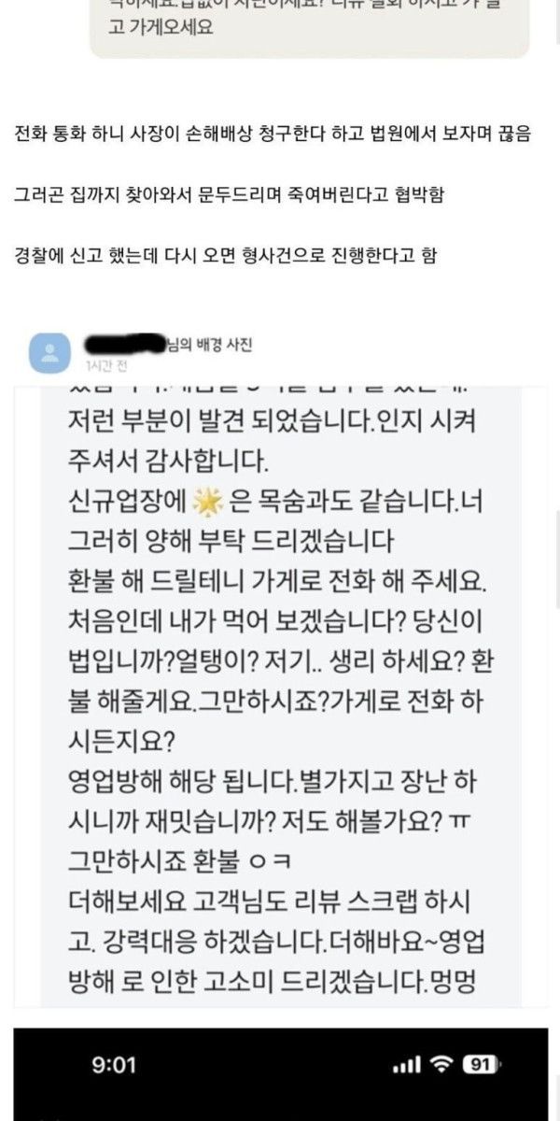Click the line starting with '그러곤 집까지 찾아와서'

238,194
